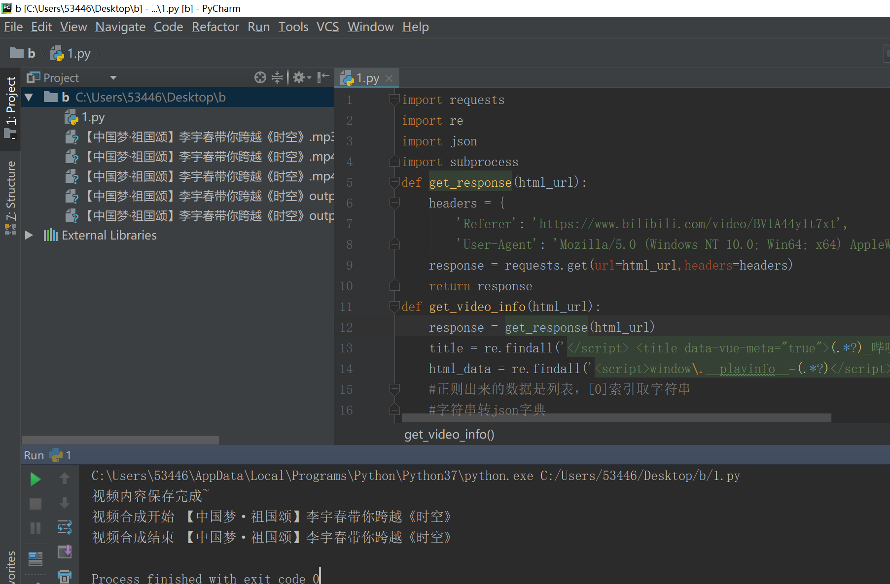
Task: Stop the running process with the stop icon
Action: [x=36, y=504]
